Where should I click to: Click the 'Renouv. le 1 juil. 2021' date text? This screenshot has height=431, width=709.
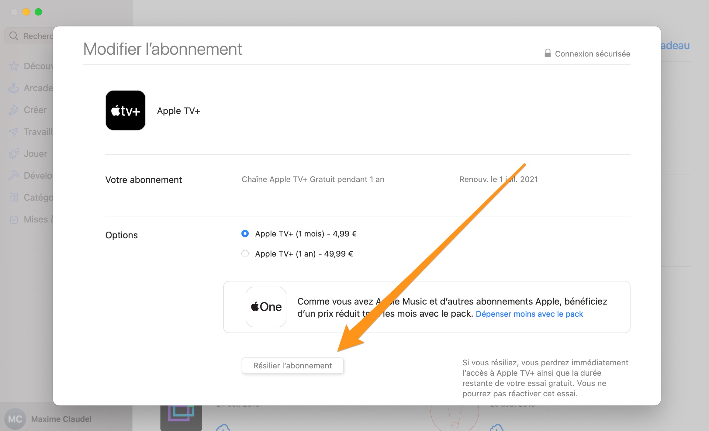click(x=499, y=179)
